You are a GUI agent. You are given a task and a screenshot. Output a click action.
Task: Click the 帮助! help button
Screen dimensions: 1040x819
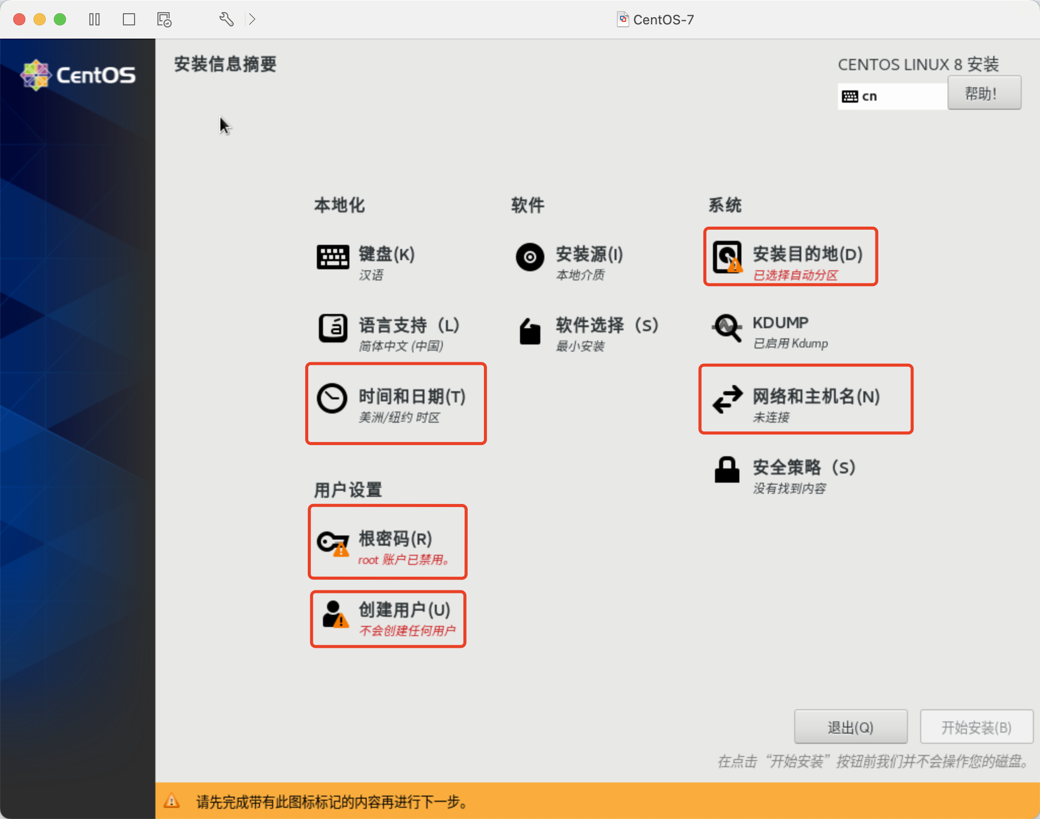click(984, 93)
